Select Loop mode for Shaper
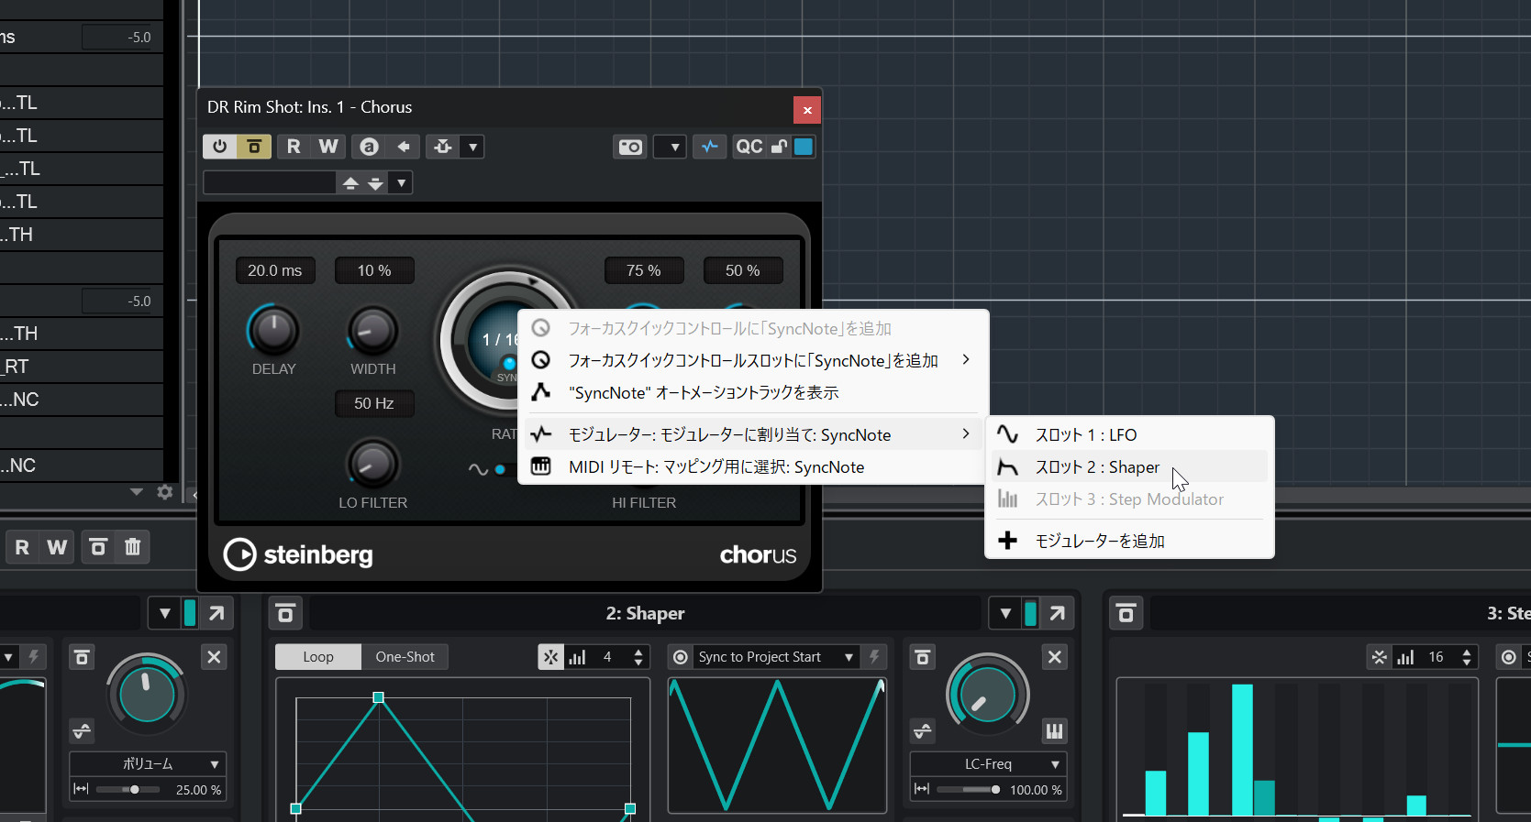Viewport: 1531px width, 822px height. point(318,656)
